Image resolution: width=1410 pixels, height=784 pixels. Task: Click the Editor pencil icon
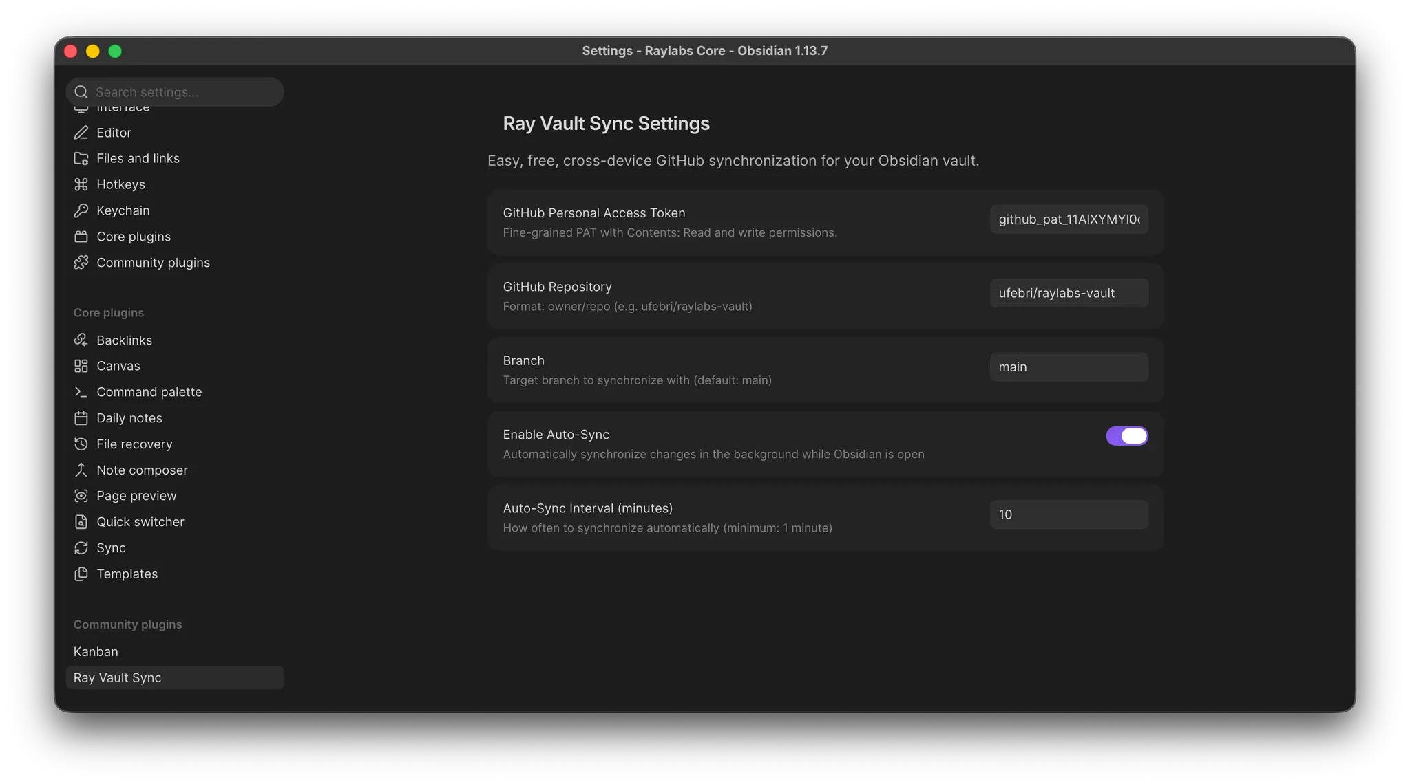[x=81, y=133]
